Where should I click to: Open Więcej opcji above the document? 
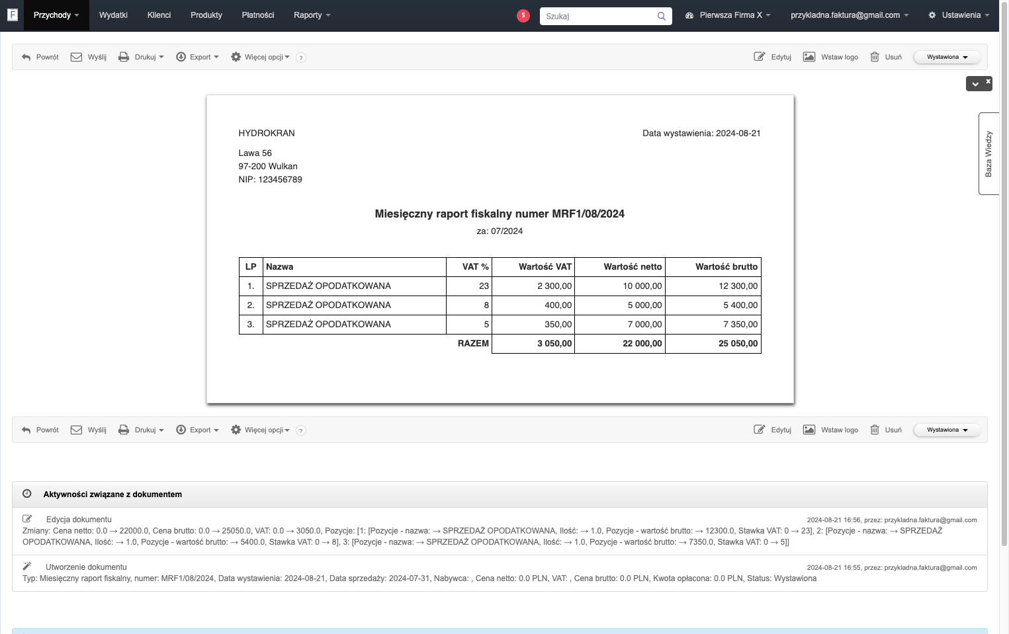point(260,57)
